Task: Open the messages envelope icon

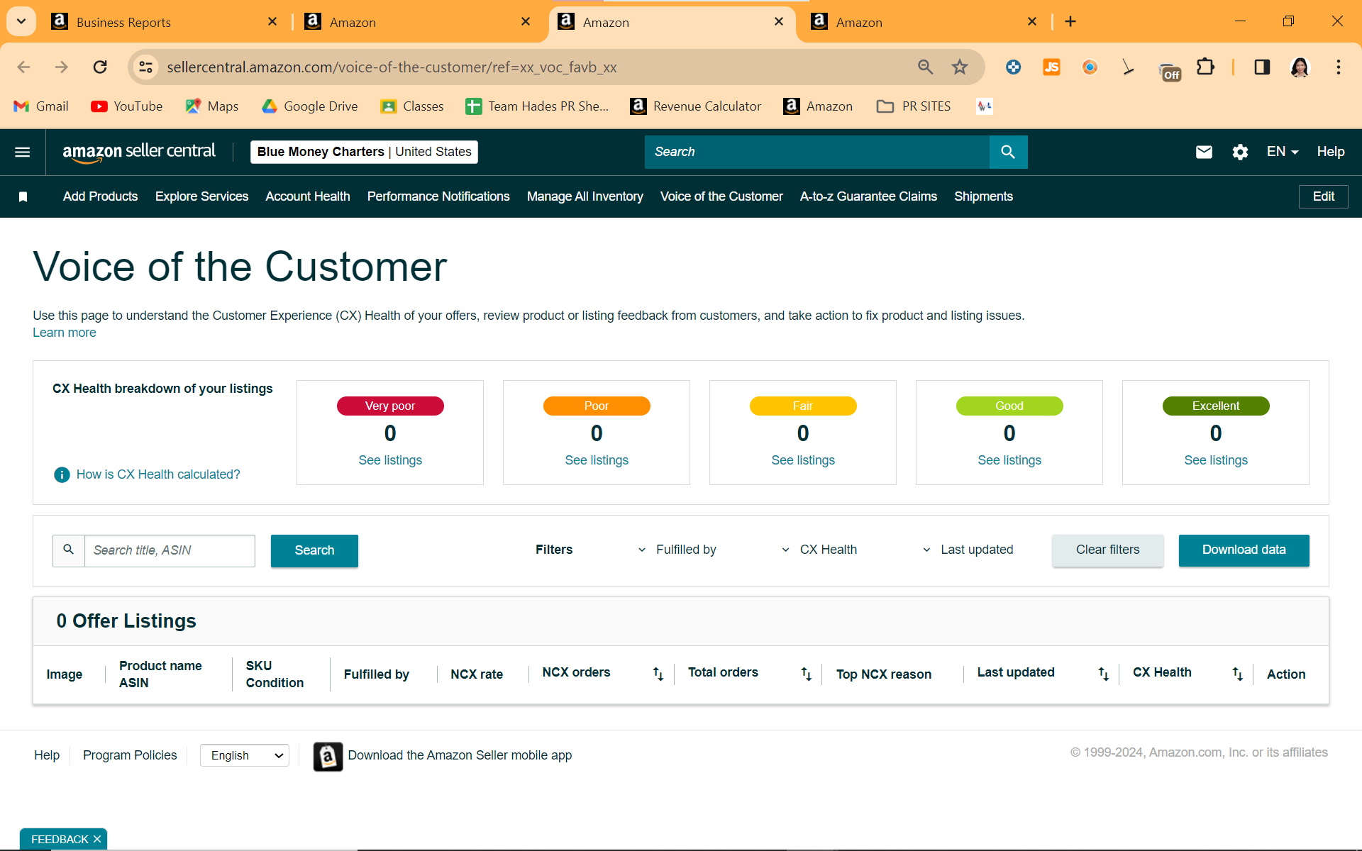Action: (x=1204, y=152)
